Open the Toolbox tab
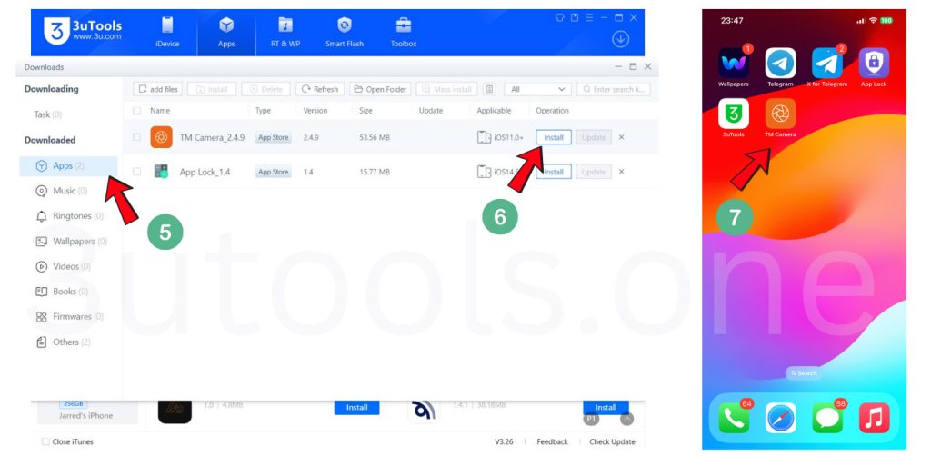Viewport: 931px width, 466px height. click(x=404, y=33)
